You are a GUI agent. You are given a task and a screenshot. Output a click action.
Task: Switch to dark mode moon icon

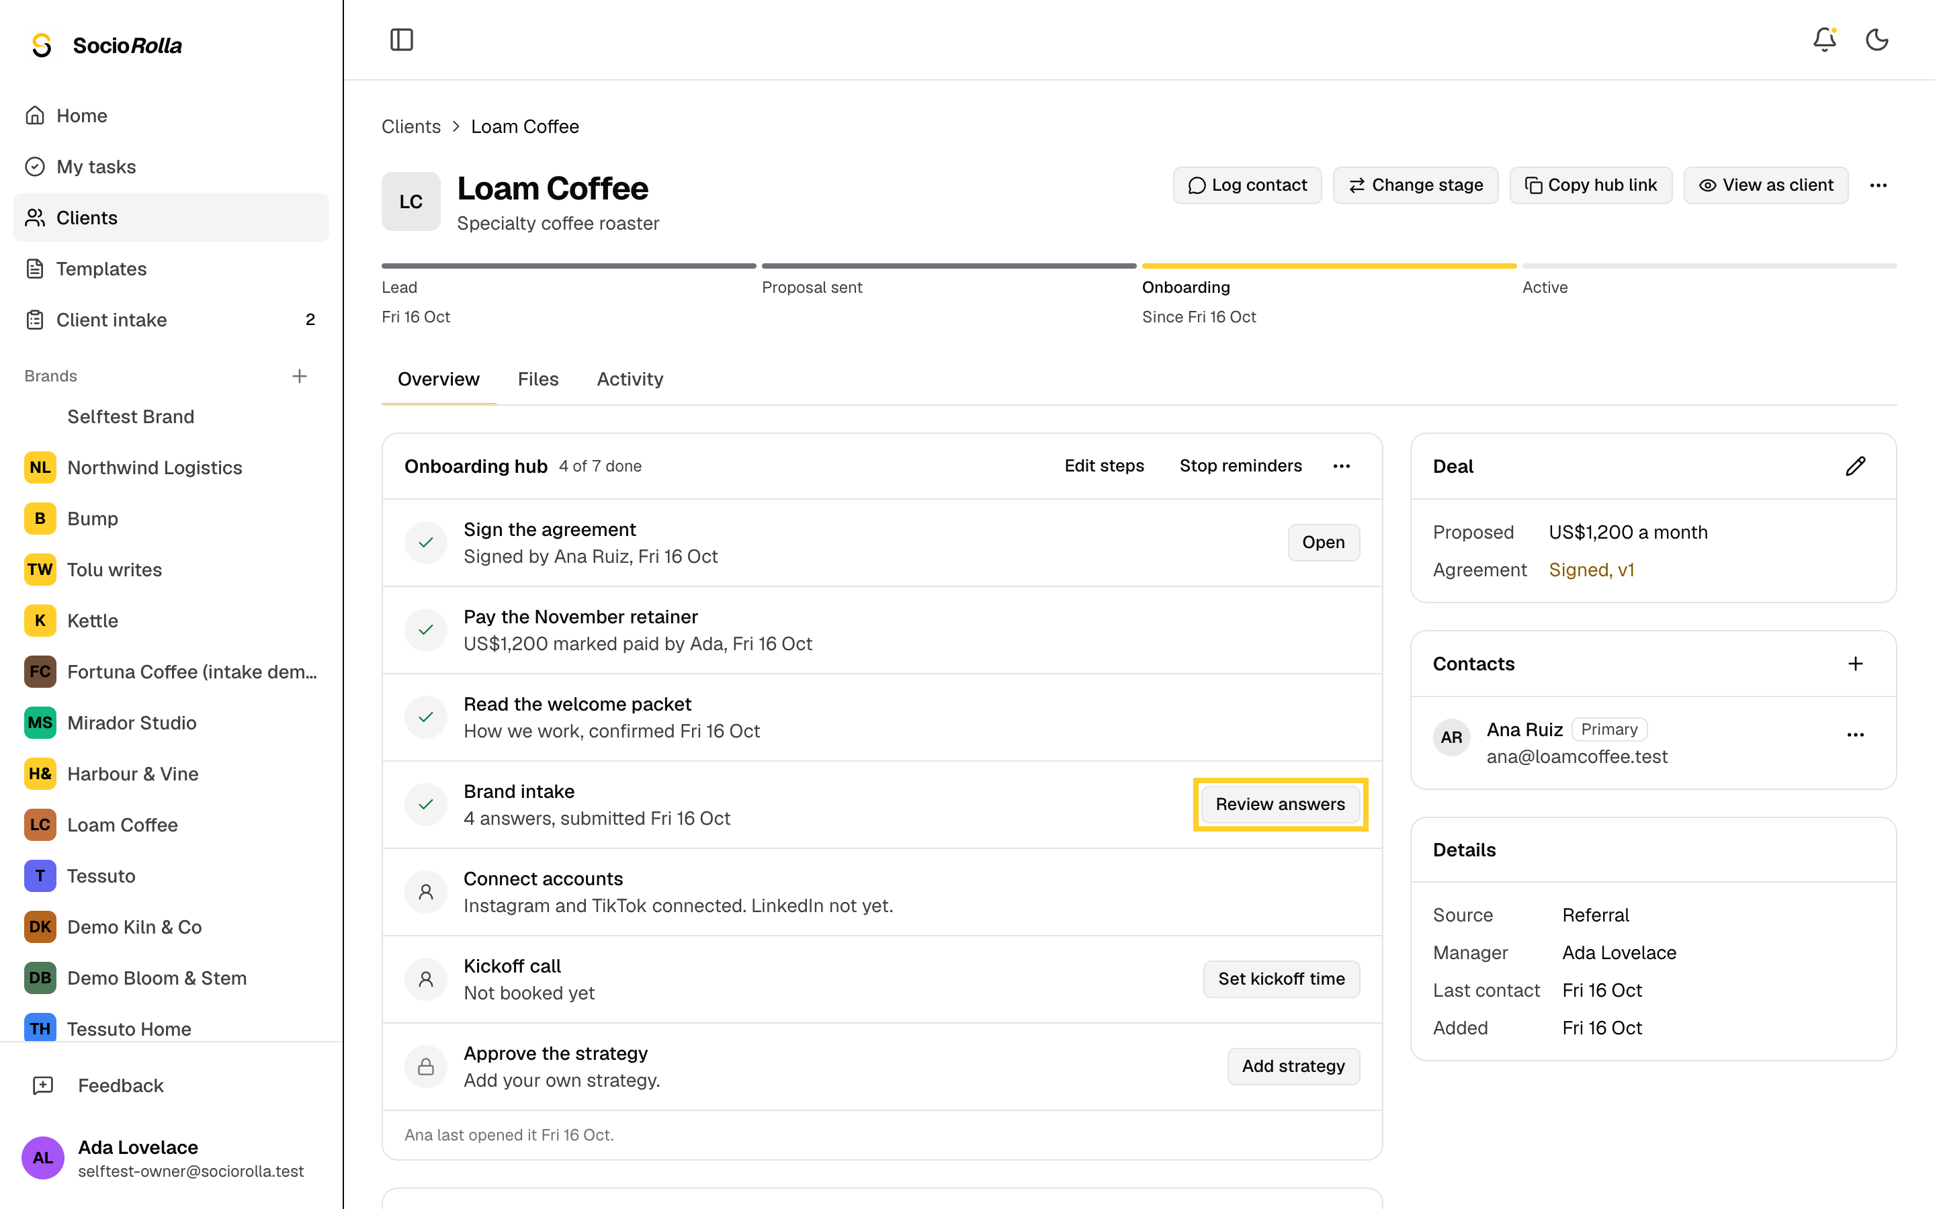(1877, 40)
